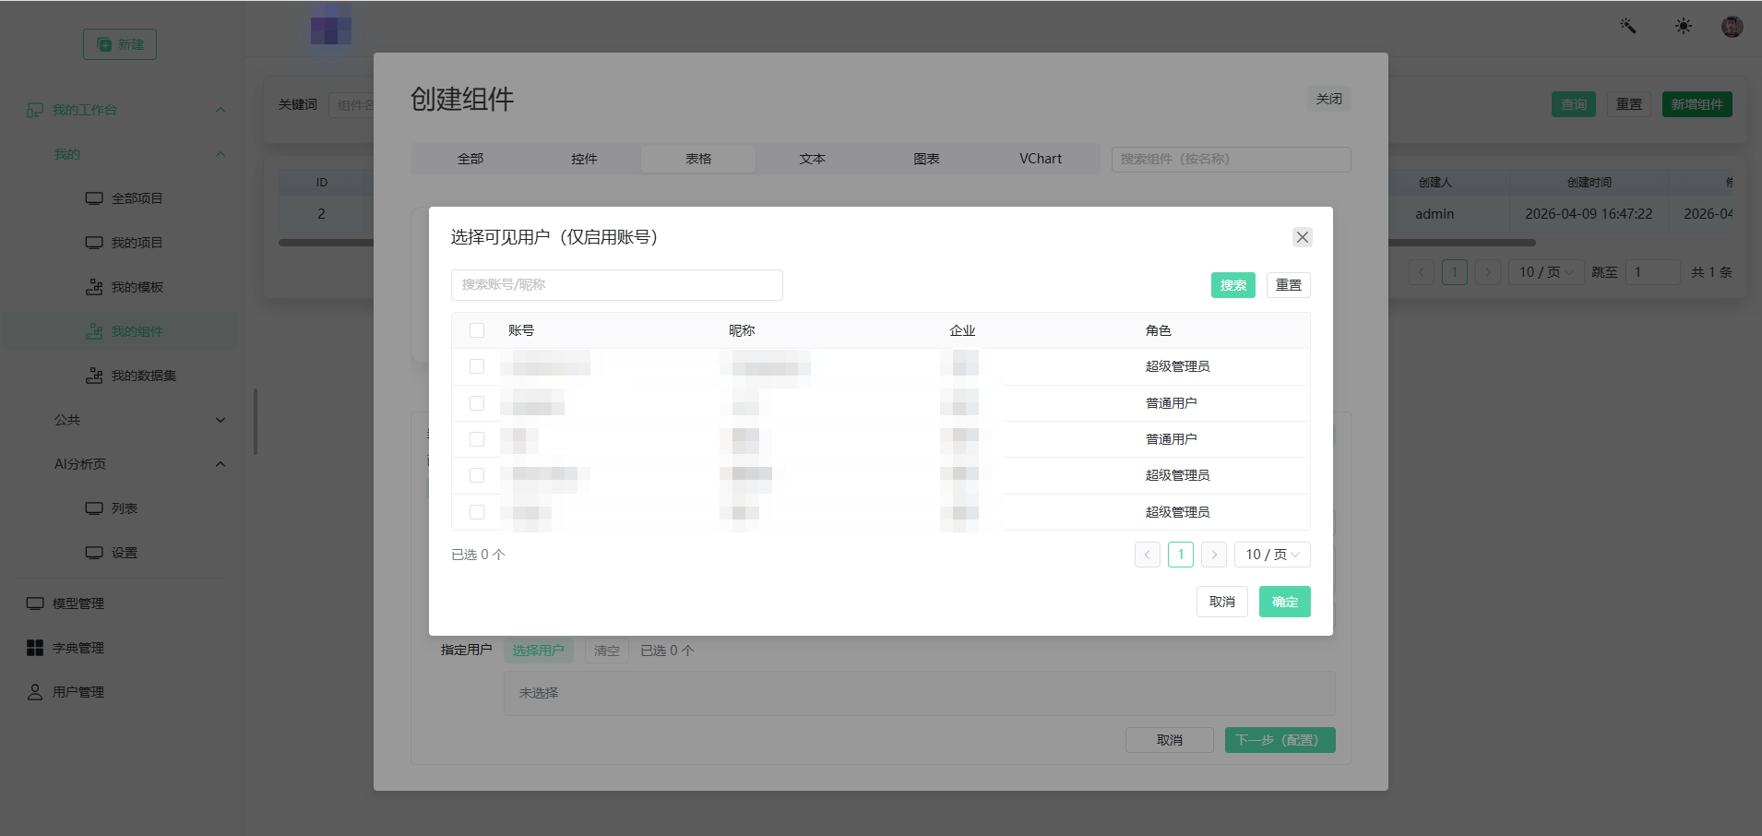1762x836 pixels.
Task: Check the fourth row 超级管理员 user
Action: pyautogui.click(x=477, y=475)
